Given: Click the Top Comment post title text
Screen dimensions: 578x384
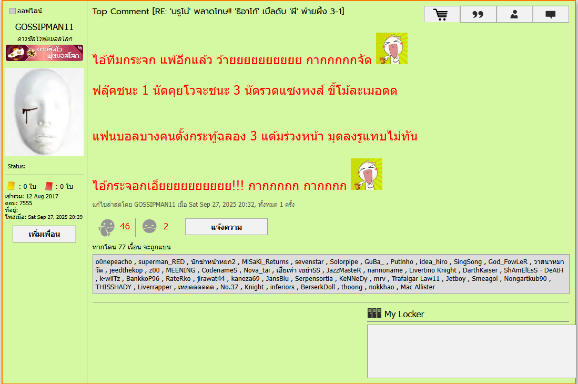Looking at the screenshot, I should click(218, 12).
